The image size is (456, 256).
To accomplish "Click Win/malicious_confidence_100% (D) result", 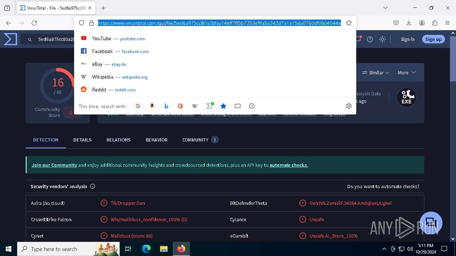I will 149,219.
